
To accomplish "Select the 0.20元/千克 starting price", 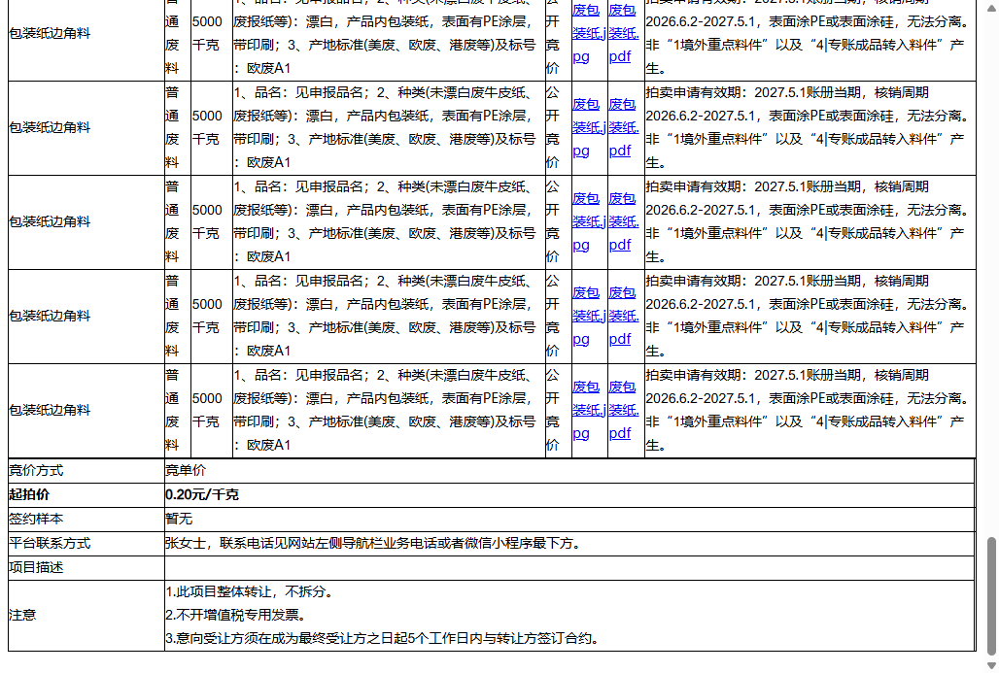I will point(202,494).
